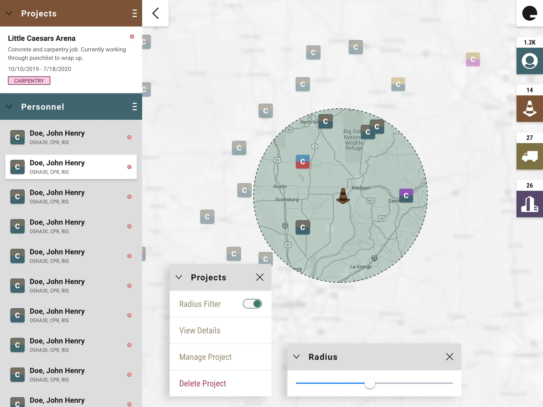Open the Projects sidebar list menu icon
The image size is (543, 407).
point(135,13)
